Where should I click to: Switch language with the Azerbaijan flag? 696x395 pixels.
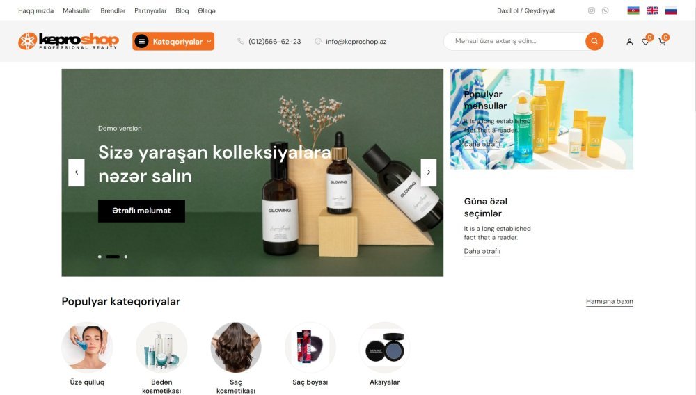(x=633, y=10)
